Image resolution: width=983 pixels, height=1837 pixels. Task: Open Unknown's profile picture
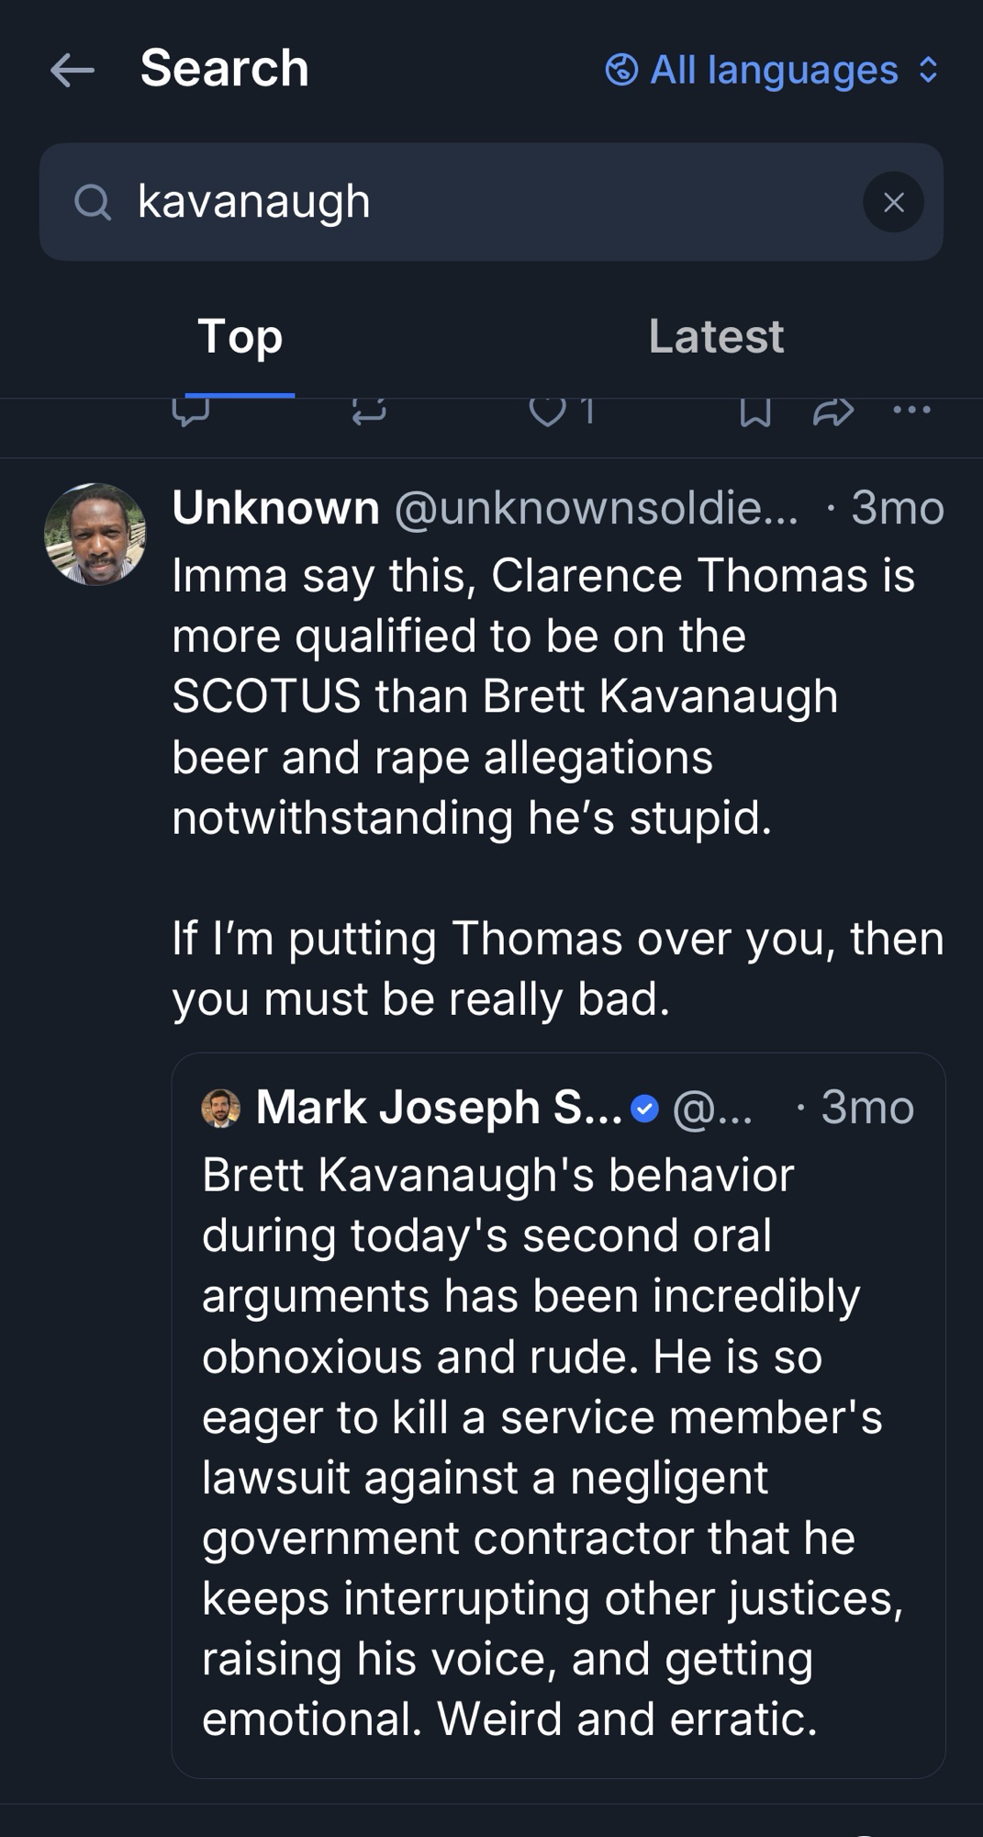click(95, 534)
